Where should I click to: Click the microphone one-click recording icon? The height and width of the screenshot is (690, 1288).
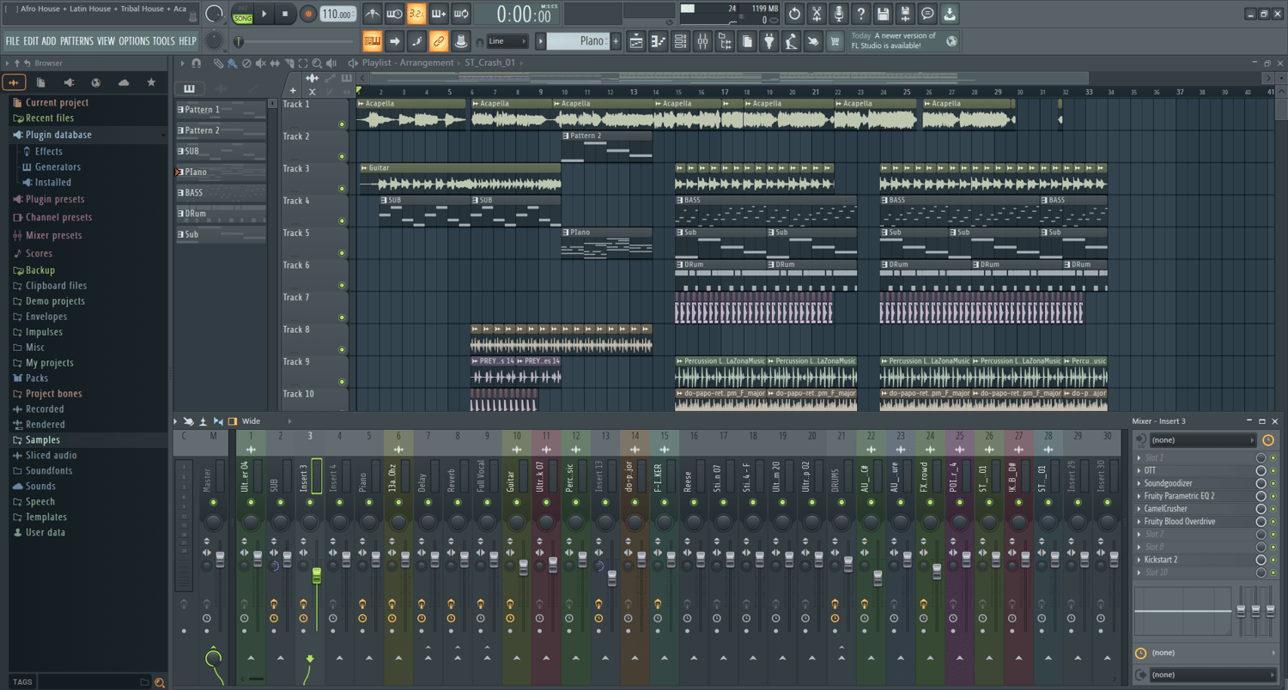(839, 14)
